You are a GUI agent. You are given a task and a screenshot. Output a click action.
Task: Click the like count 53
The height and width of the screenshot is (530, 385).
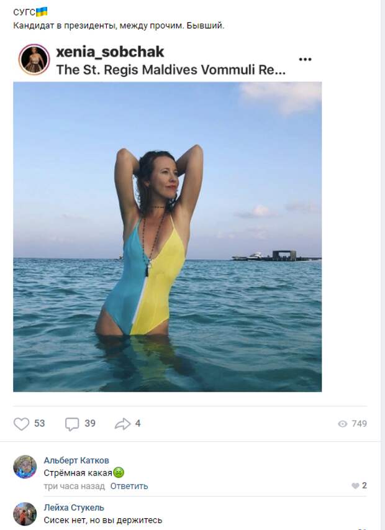click(40, 423)
